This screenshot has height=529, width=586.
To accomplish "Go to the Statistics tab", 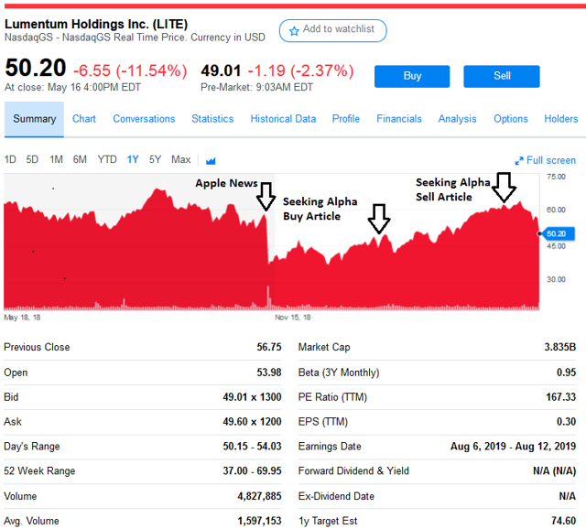I will [x=212, y=119].
